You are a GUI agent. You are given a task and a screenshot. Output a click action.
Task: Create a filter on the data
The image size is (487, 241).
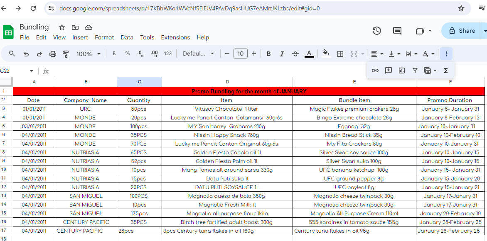[415, 71]
